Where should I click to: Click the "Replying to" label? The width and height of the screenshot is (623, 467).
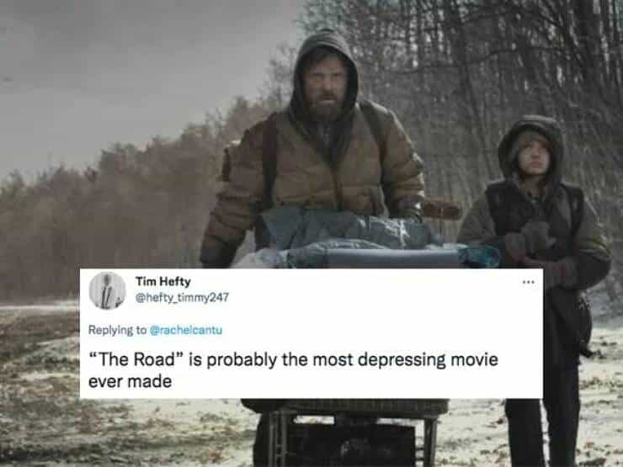click(x=117, y=330)
